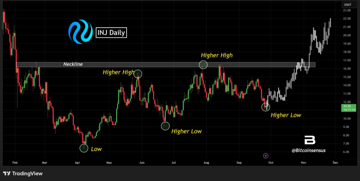This screenshot has height=181, width=360.
Task: Click the INJ Daily title label
Action: pyautogui.click(x=111, y=33)
